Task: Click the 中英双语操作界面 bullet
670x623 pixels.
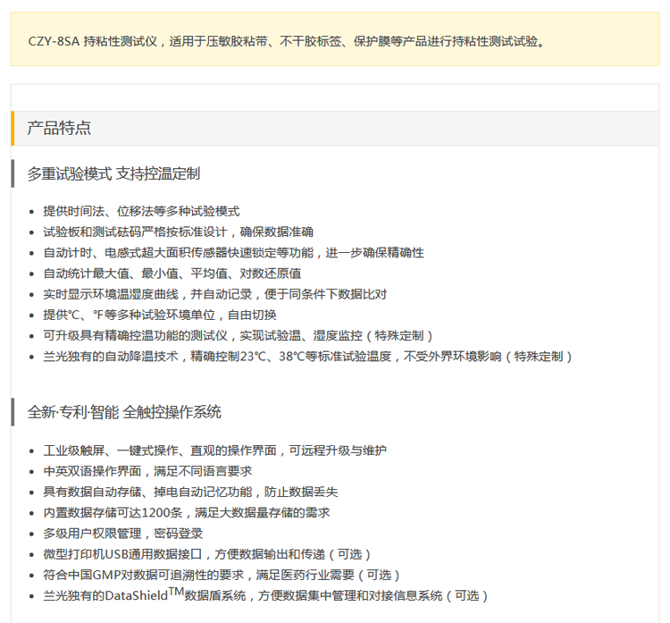Action: point(147,471)
